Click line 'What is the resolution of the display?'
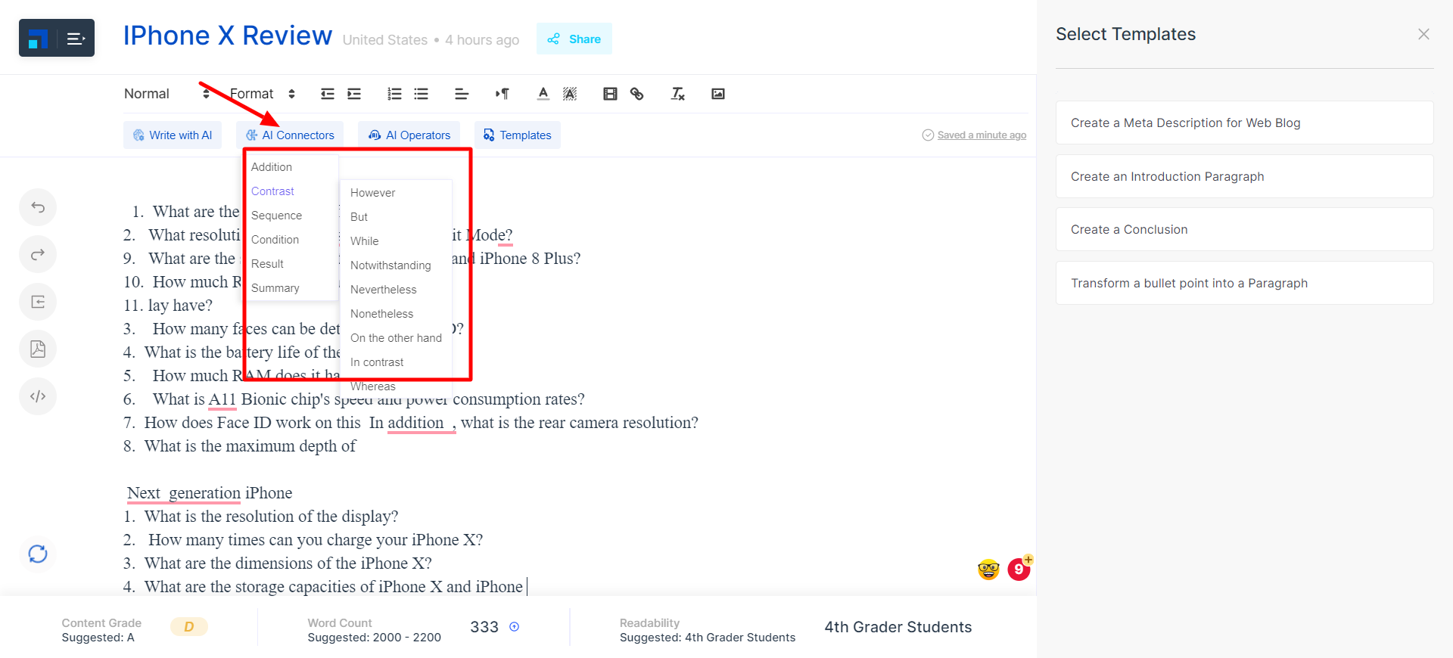This screenshot has width=1453, height=658. coord(271,517)
